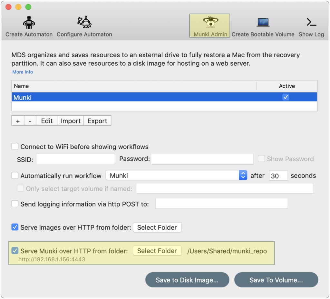Click the http://192.168.1.156:4443 address text
Image resolution: width=330 pixels, height=299 pixels.
click(x=52, y=259)
